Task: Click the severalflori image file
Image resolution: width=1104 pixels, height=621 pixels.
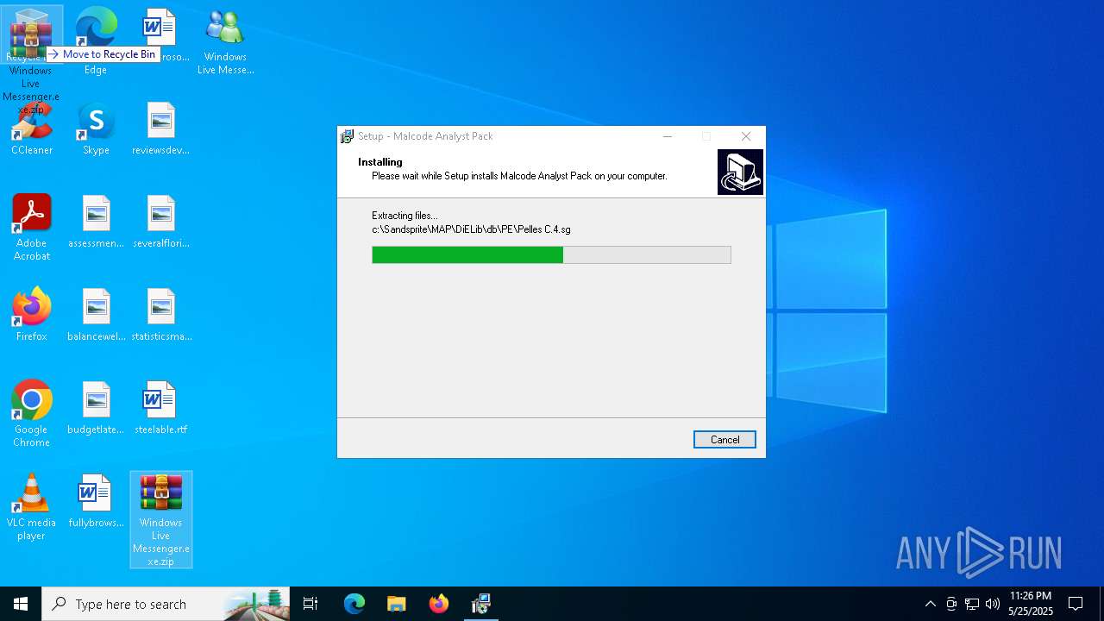Action: 160,223
